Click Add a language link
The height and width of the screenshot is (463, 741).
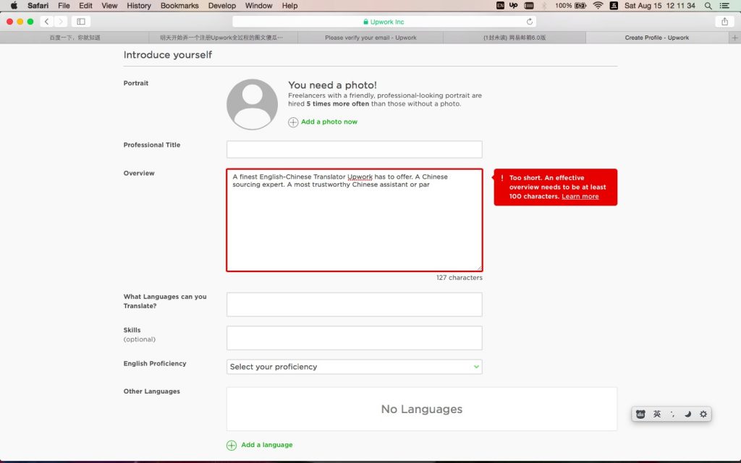(266, 445)
